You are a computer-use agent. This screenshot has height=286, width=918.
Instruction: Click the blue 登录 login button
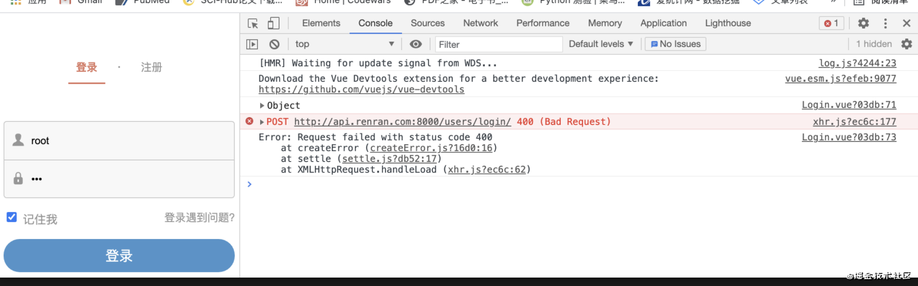click(119, 256)
